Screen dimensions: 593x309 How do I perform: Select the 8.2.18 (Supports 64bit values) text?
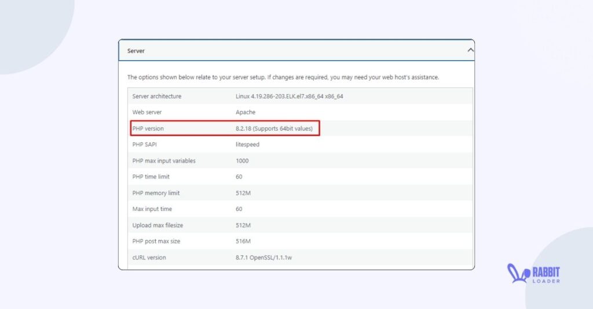(274, 128)
